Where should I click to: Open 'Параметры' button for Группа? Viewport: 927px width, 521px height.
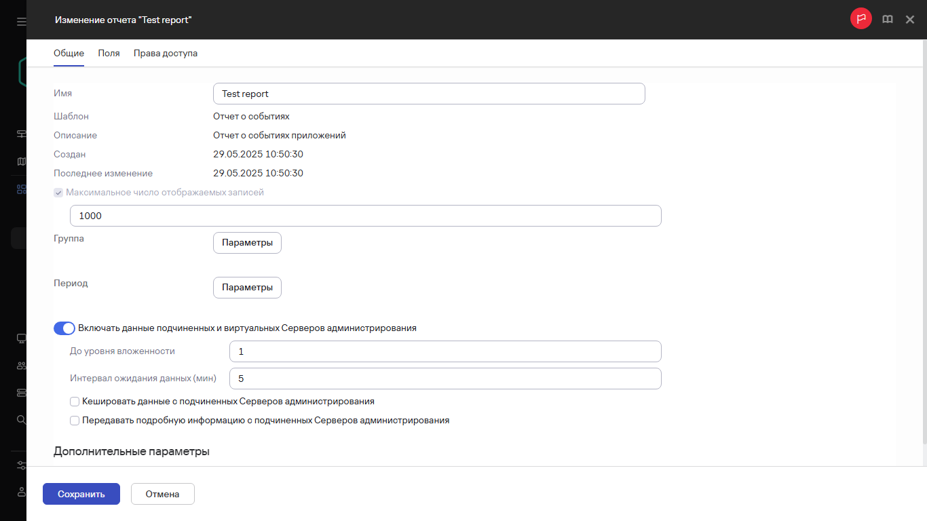coord(247,243)
